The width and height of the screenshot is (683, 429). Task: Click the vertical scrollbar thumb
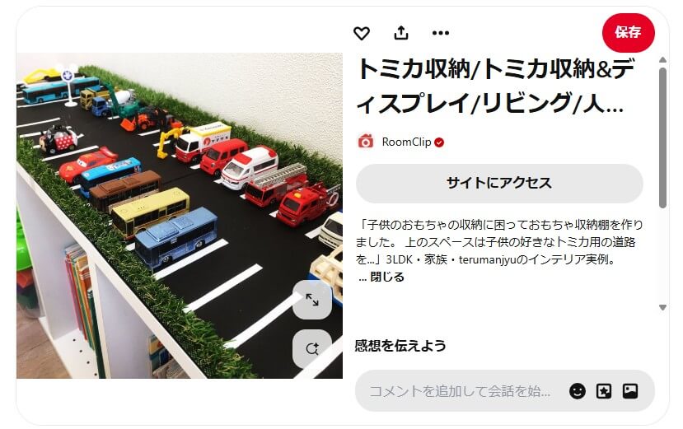[x=662, y=138]
